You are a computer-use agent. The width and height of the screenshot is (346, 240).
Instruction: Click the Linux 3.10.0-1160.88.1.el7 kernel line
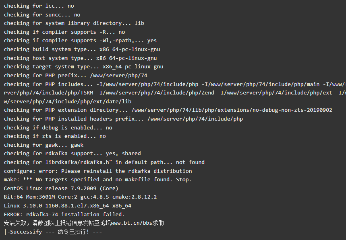click(x=68, y=206)
